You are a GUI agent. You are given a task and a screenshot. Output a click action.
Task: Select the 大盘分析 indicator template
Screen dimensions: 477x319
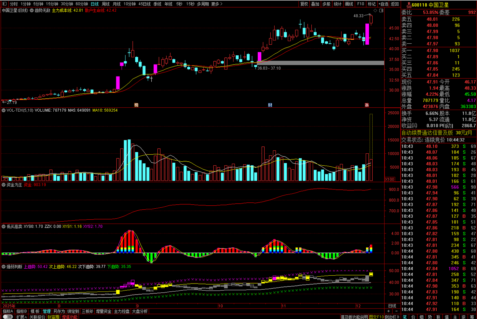140,311
